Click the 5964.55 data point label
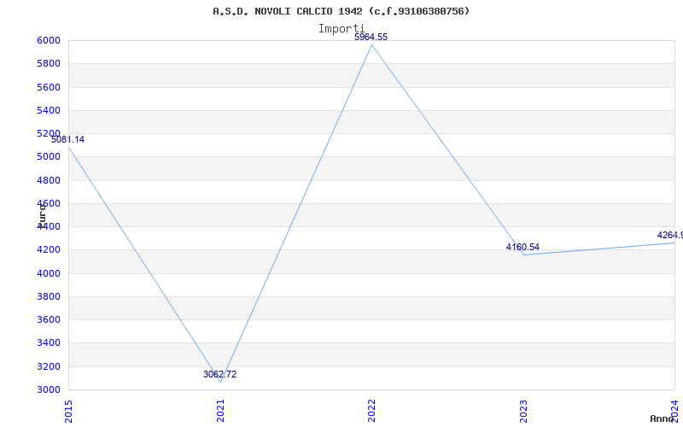 coord(371,37)
